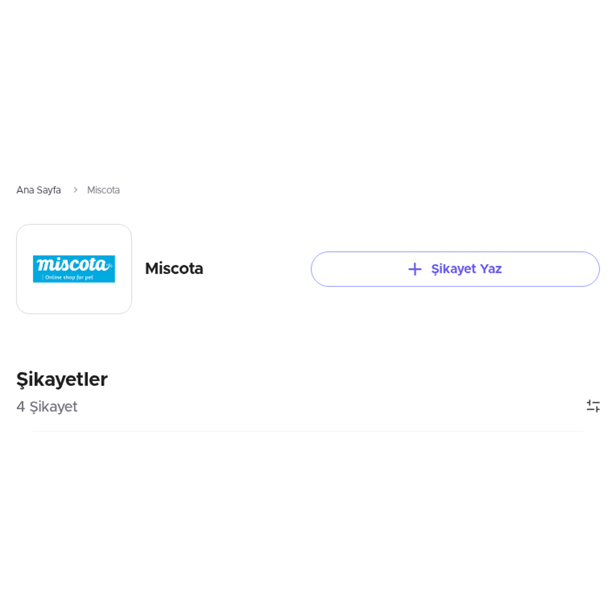This screenshot has width=616, height=616.
Task: Select the Miscota breadcrumb item
Action: click(103, 190)
